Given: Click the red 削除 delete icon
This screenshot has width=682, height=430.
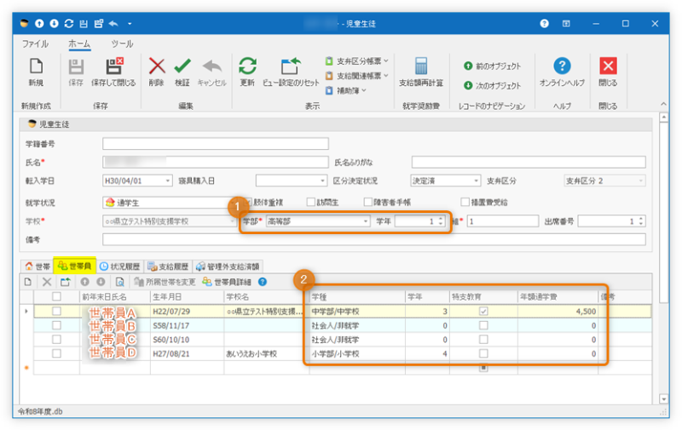Looking at the screenshot, I should 157,66.
